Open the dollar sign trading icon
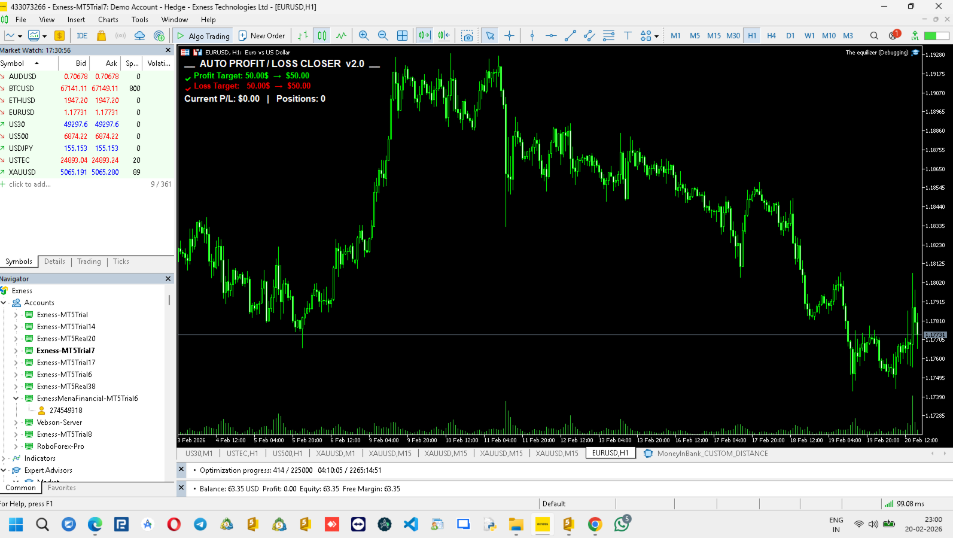This screenshot has height=538, width=953. pyautogui.click(x=59, y=36)
